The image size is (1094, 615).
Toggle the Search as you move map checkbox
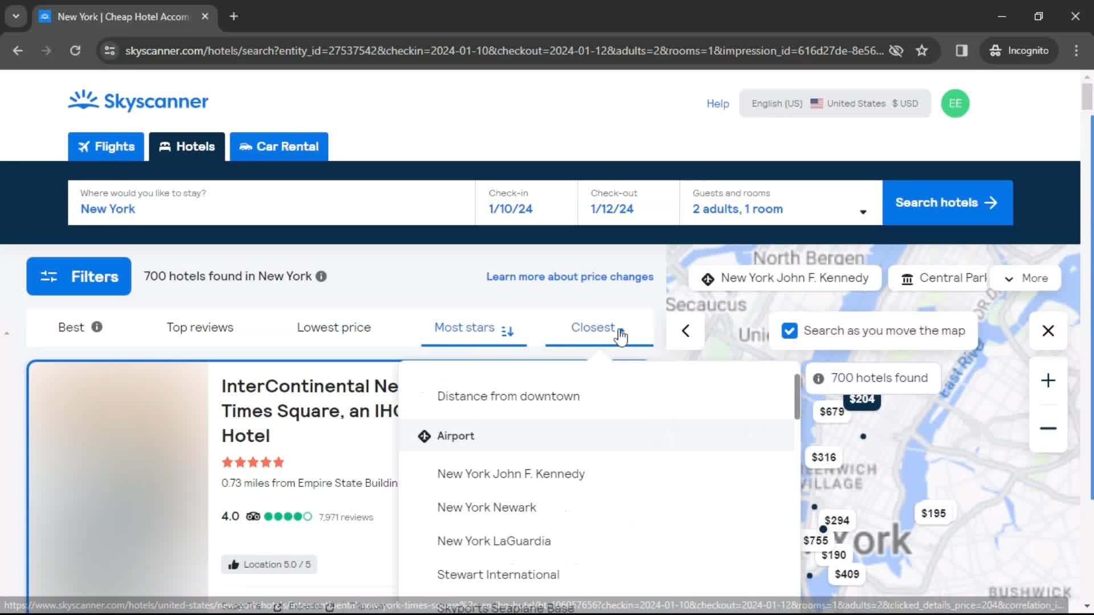pyautogui.click(x=790, y=330)
